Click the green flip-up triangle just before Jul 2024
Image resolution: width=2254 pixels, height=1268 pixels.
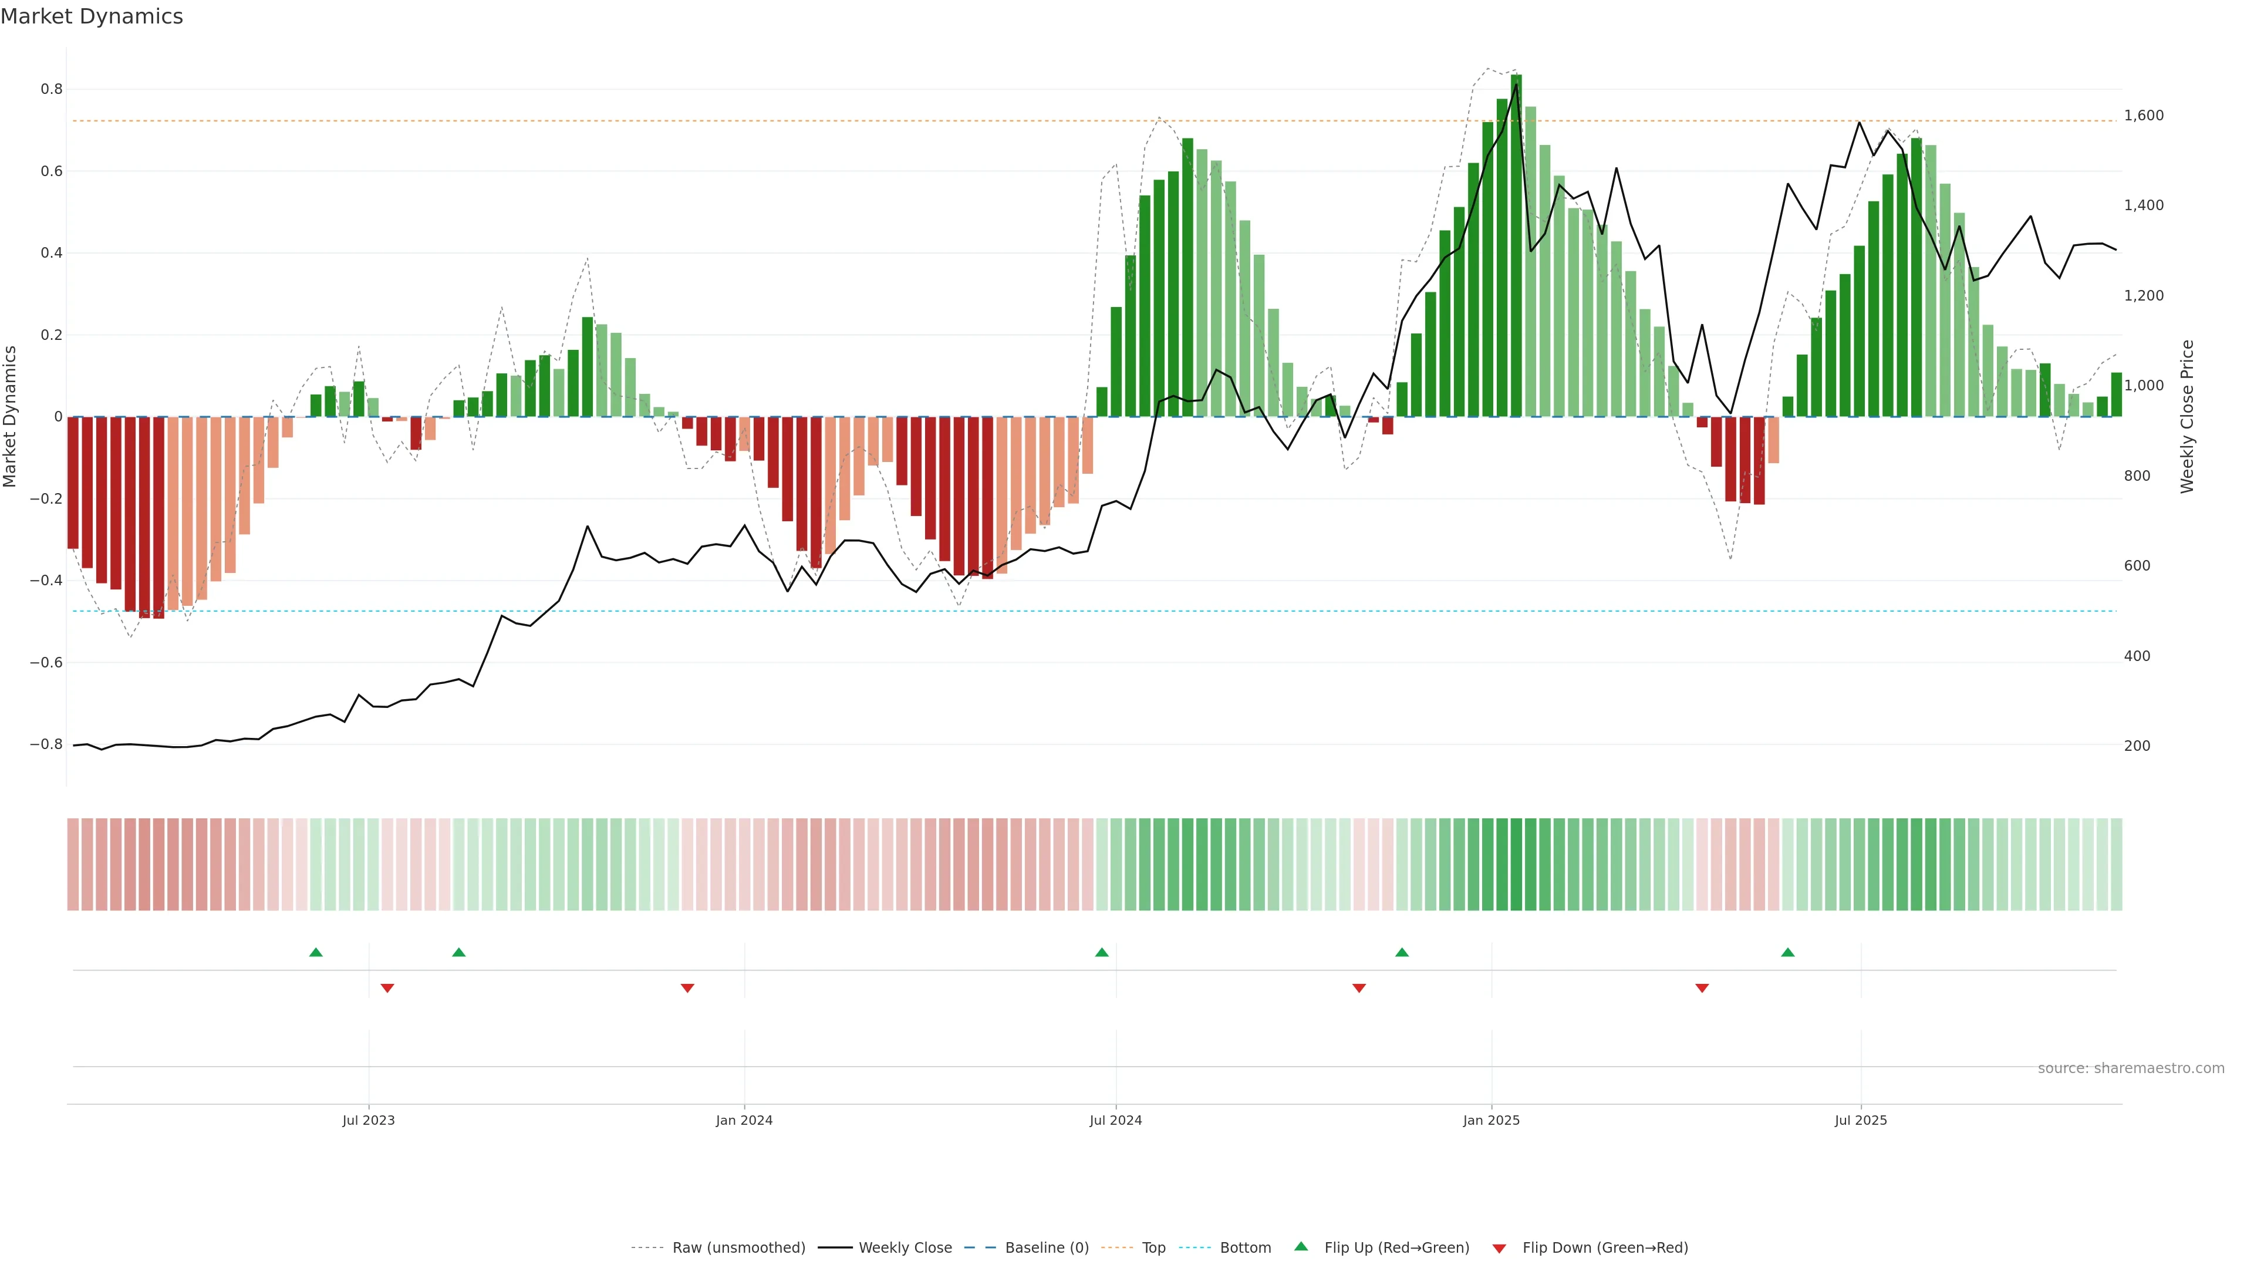pos(1102,952)
